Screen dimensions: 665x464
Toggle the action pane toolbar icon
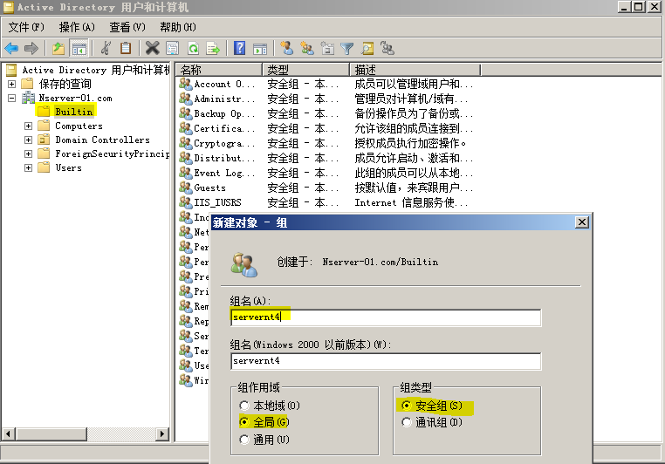[x=260, y=48]
